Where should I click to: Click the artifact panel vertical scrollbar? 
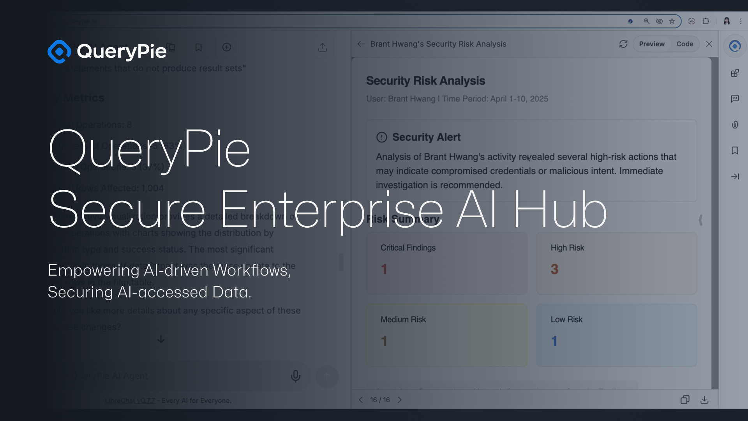pos(714,222)
